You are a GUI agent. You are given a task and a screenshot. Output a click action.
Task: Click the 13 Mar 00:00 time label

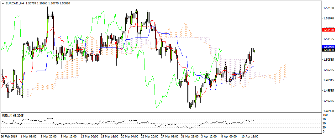coord(90,136)
